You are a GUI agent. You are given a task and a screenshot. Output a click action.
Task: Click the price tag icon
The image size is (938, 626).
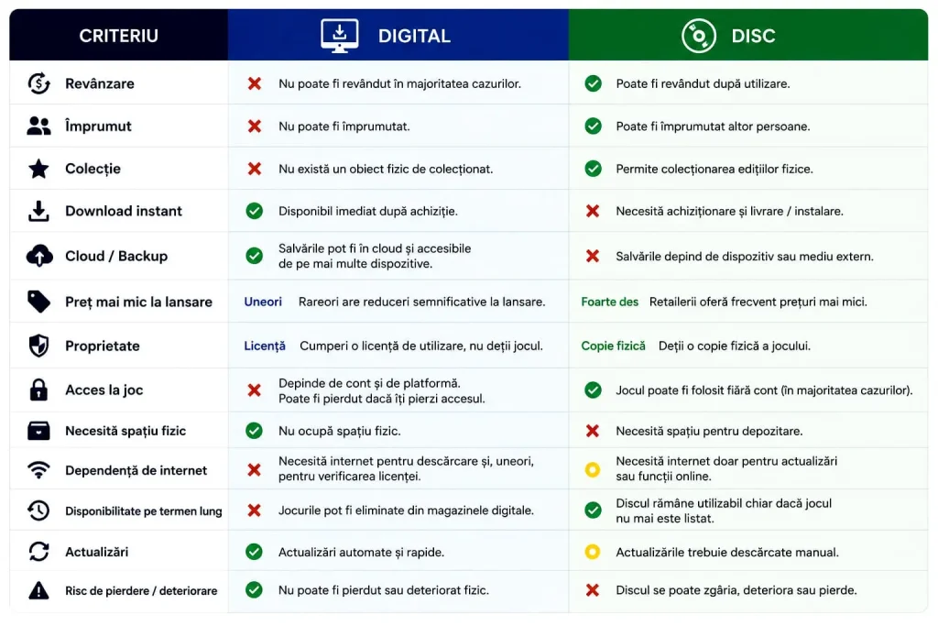(x=38, y=302)
